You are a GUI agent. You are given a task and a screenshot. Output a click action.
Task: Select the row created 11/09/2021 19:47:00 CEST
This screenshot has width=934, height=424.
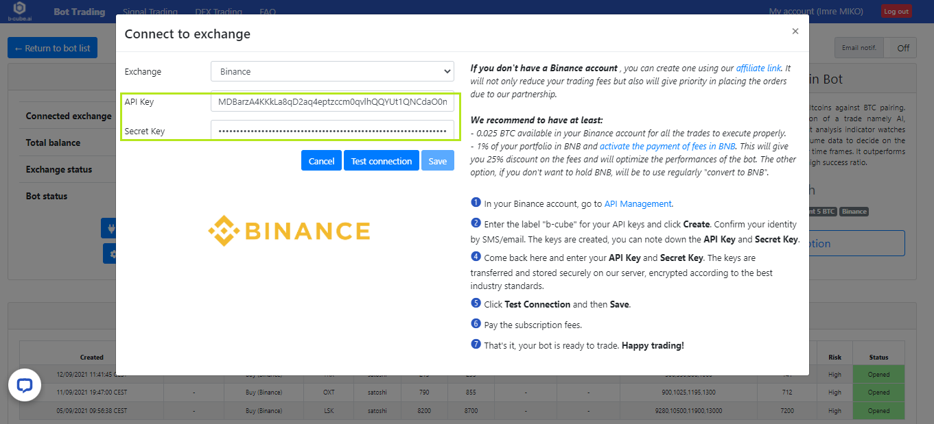(x=462, y=392)
